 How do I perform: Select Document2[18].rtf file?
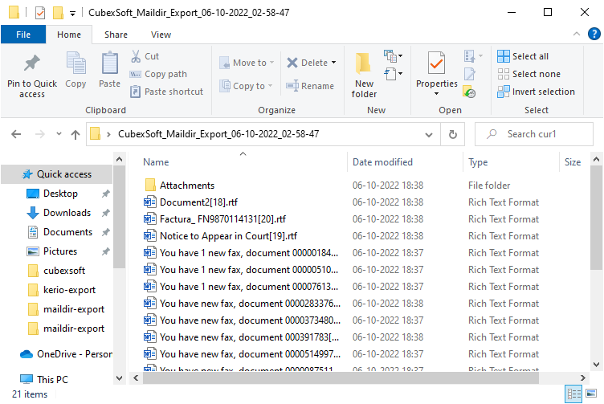coord(198,202)
